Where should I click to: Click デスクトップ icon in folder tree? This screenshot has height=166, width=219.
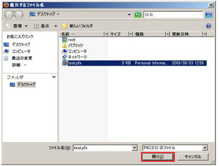pos(13,85)
